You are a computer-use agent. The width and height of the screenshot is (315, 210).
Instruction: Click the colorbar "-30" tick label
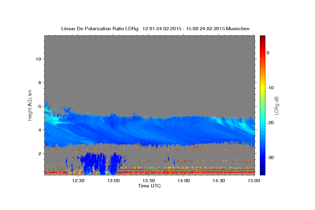tap(270, 157)
